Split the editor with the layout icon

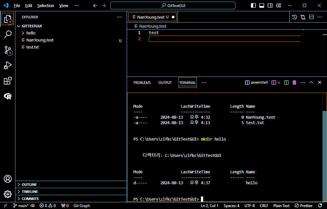[x=311, y=17]
